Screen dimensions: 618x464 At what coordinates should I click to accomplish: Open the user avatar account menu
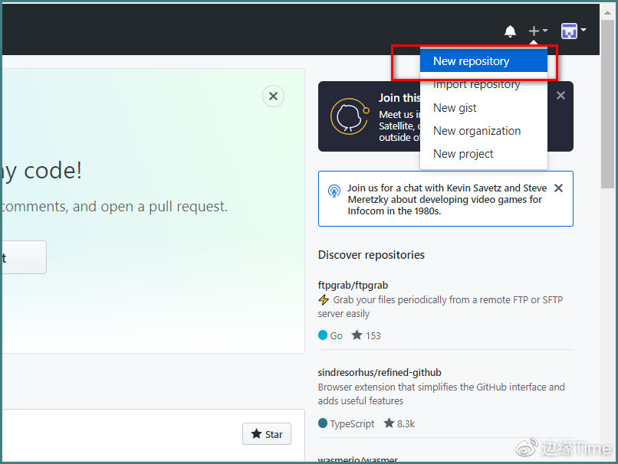point(574,31)
